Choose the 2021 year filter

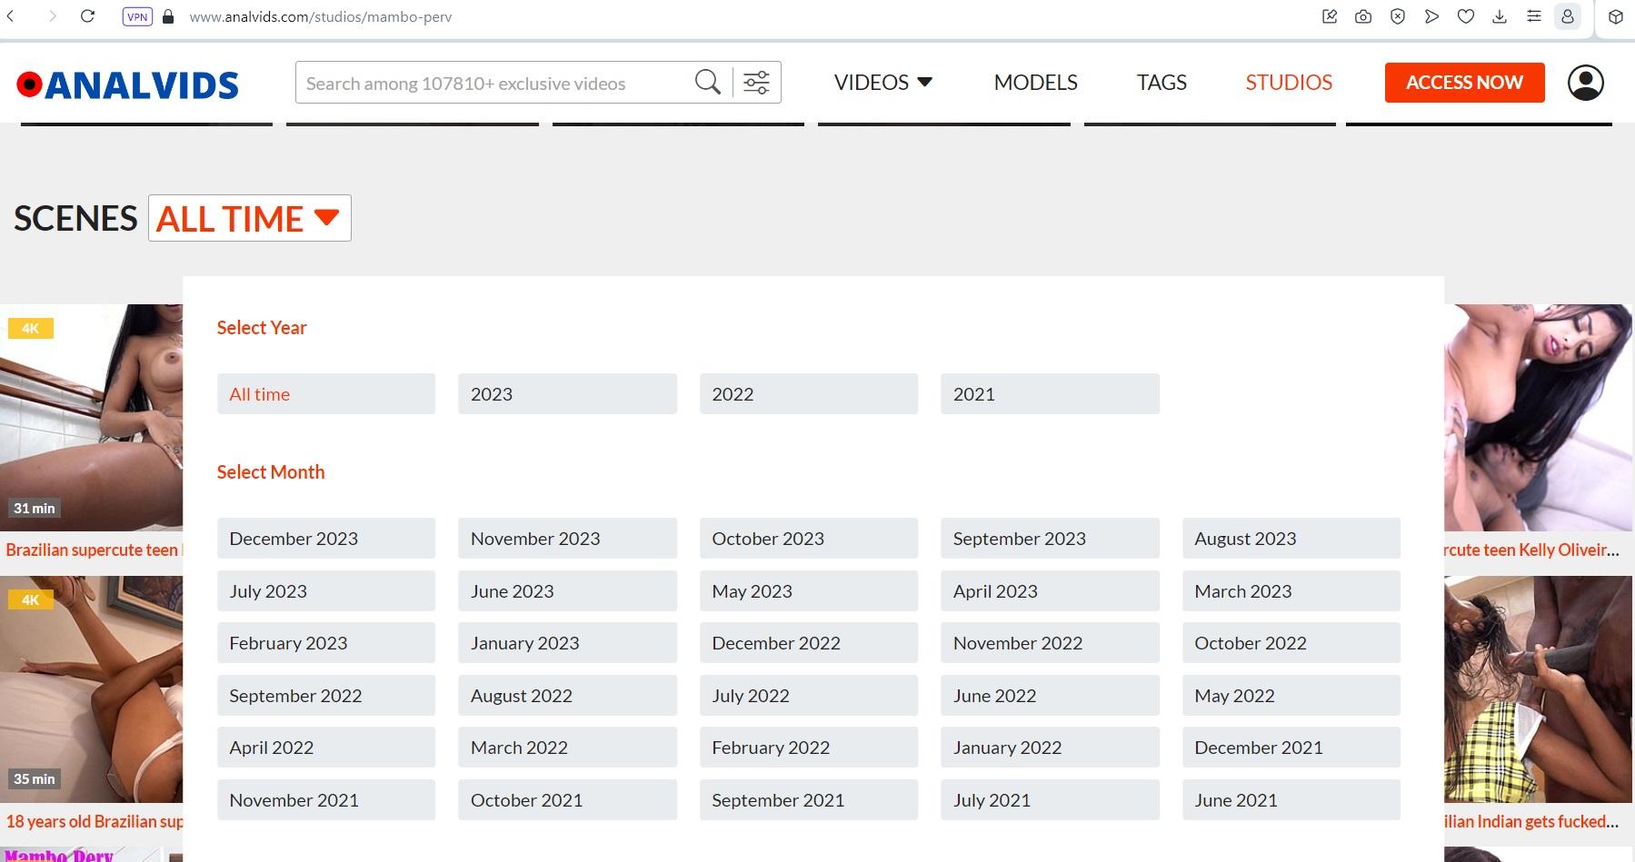click(1049, 394)
